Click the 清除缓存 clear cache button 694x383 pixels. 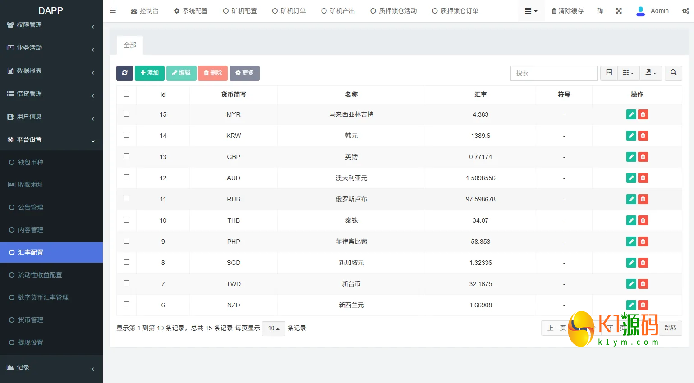(567, 11)
